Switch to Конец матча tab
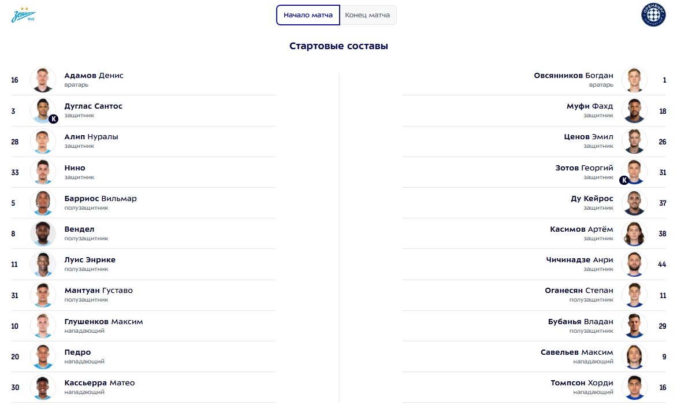 point(367,15)
